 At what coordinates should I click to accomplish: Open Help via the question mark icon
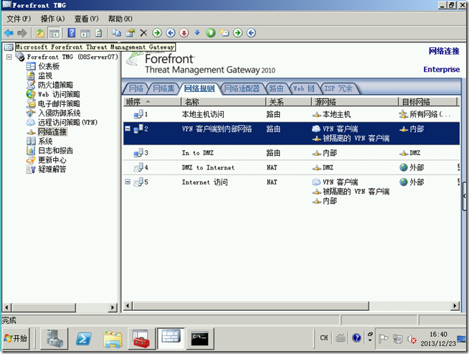click(72, 33)
